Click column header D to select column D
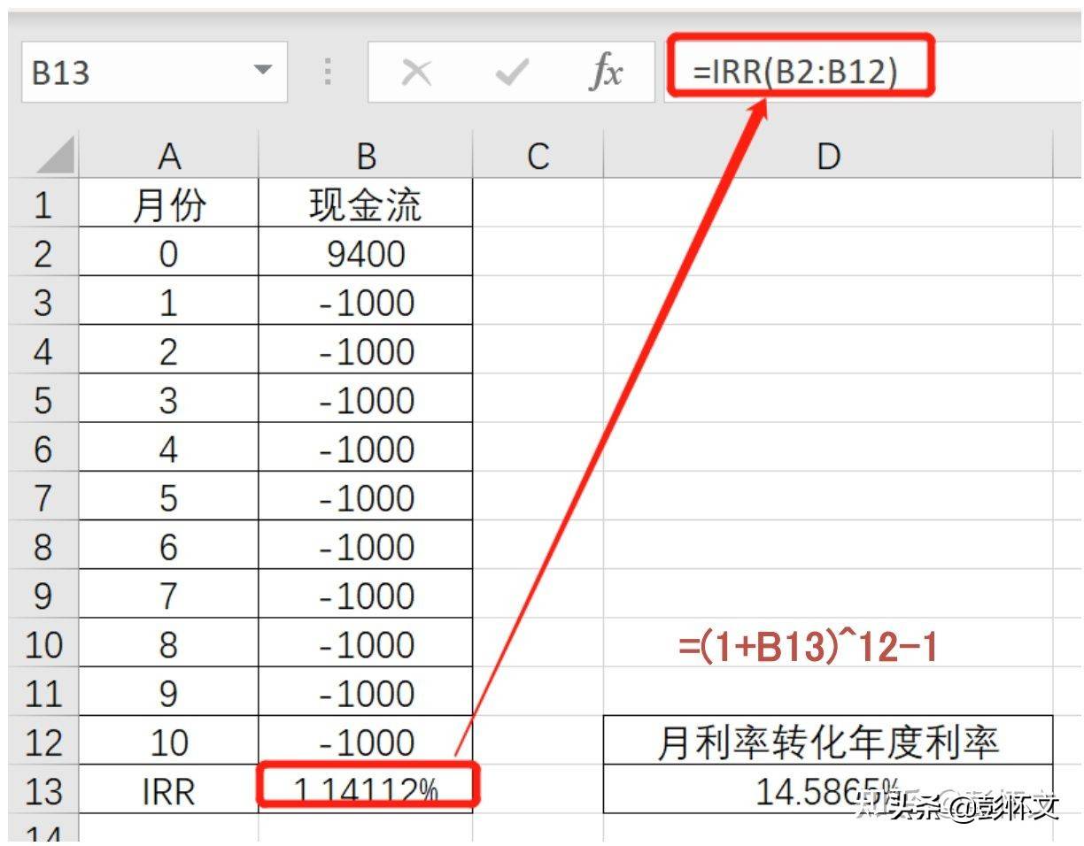 point(828,157)
